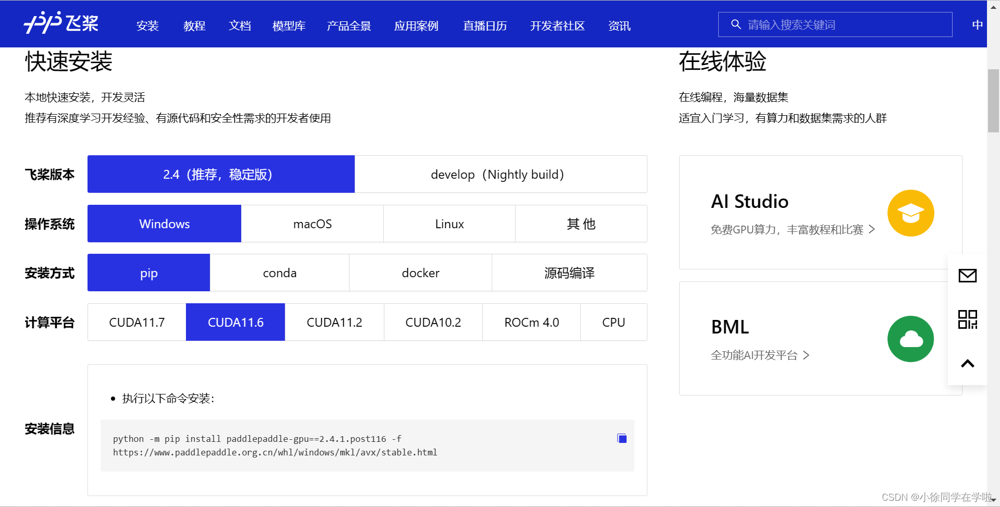Select Windows operating system
1000x507 pixels.
(x=164, y=224)
